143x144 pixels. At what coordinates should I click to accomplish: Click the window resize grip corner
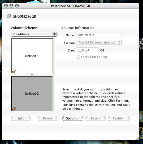pyautogui.click(x=137, y=138)
